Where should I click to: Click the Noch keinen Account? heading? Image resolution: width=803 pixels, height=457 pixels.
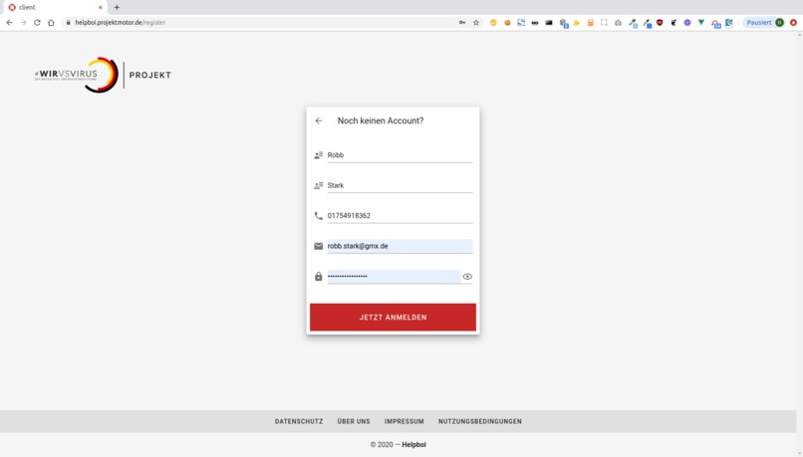coord(381,120)
